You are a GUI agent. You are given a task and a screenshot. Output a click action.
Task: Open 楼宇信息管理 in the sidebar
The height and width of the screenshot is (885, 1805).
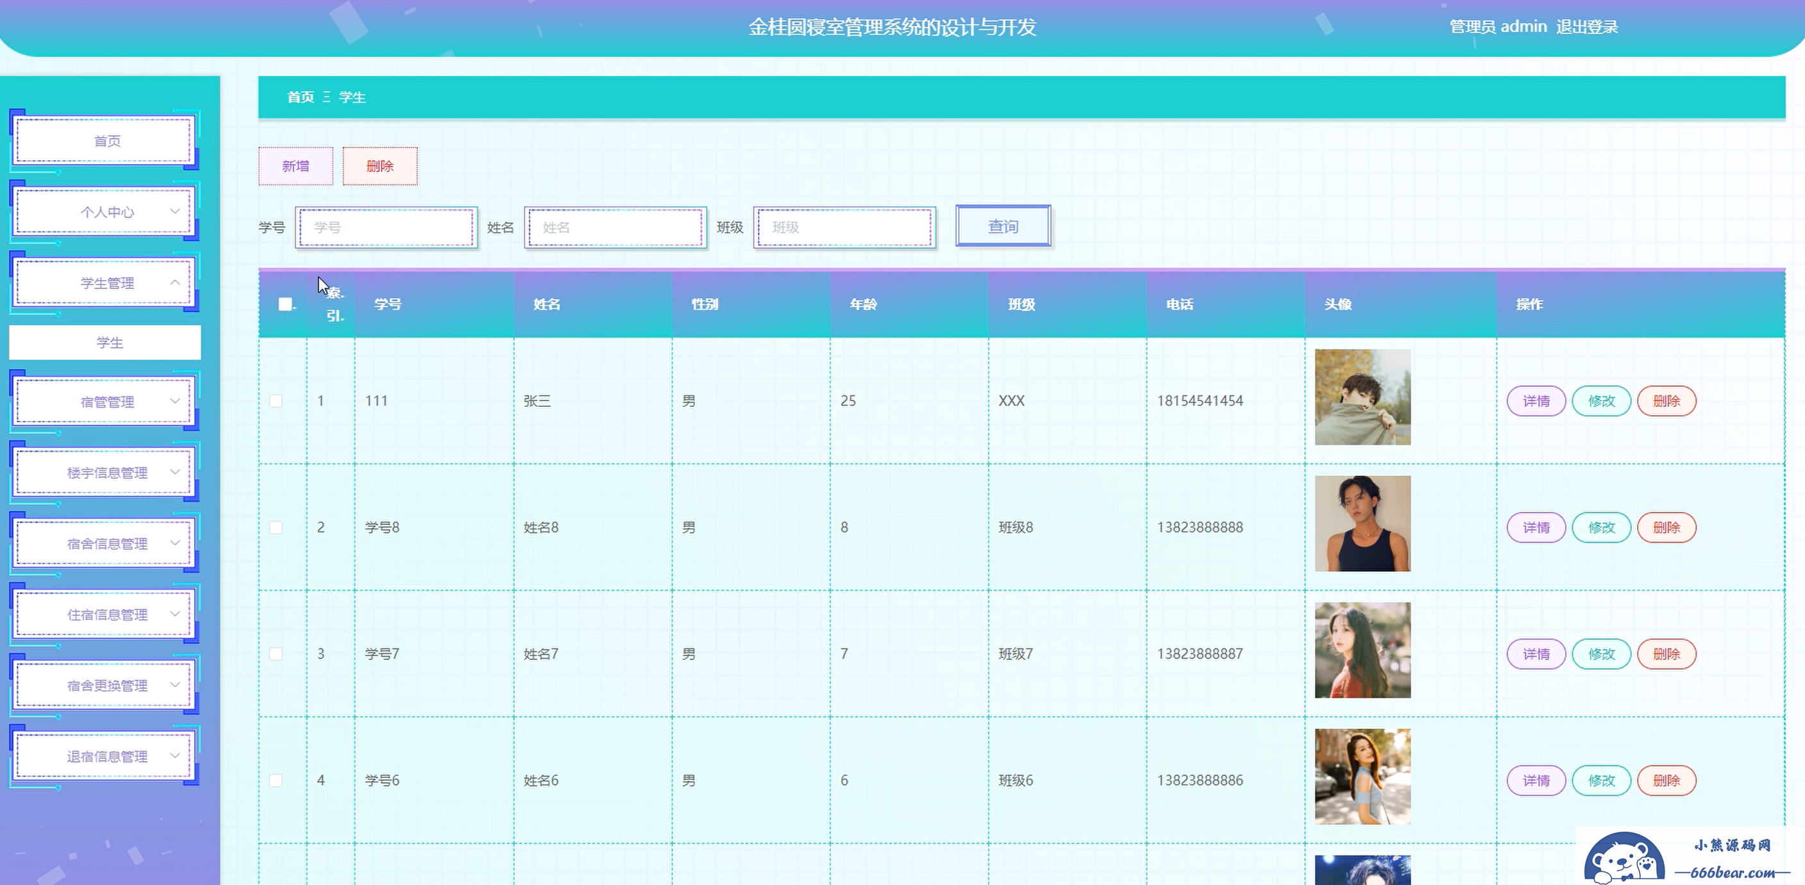click(105, 472)
